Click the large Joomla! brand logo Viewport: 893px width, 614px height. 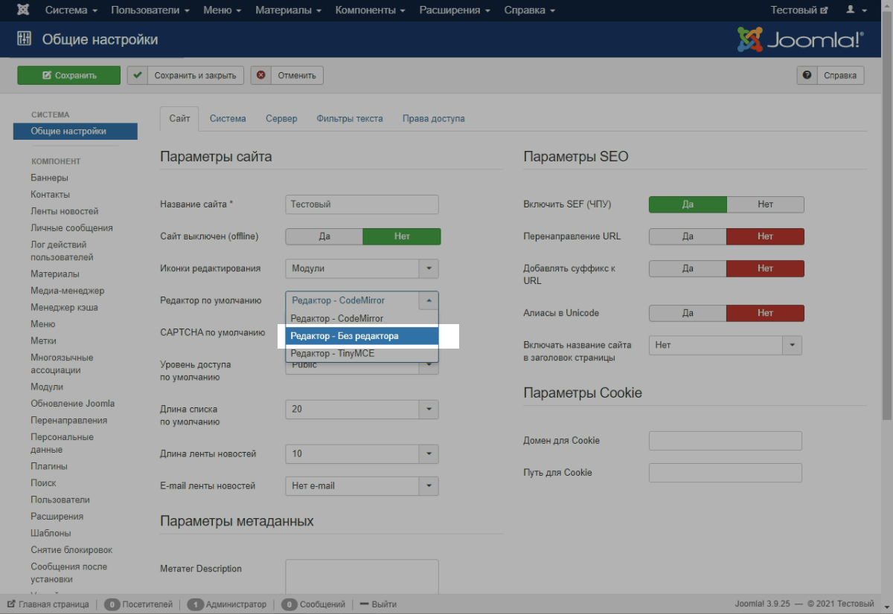point(800,39)
